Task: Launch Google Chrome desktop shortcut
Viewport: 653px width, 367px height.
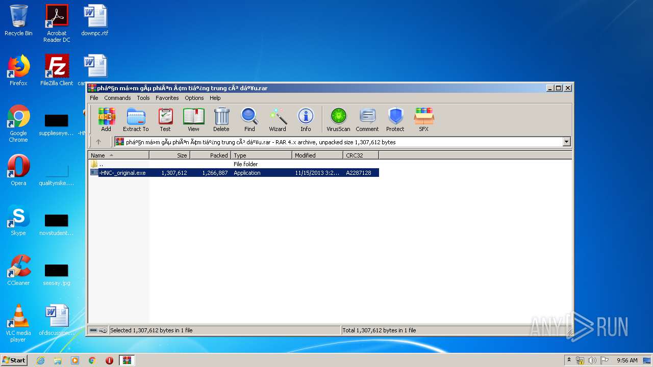Action: [x=18, y=123]
